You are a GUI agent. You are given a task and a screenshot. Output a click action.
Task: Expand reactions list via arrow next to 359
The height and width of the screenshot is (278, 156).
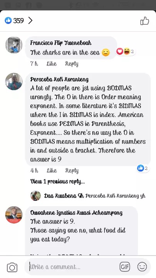[30, 20]
